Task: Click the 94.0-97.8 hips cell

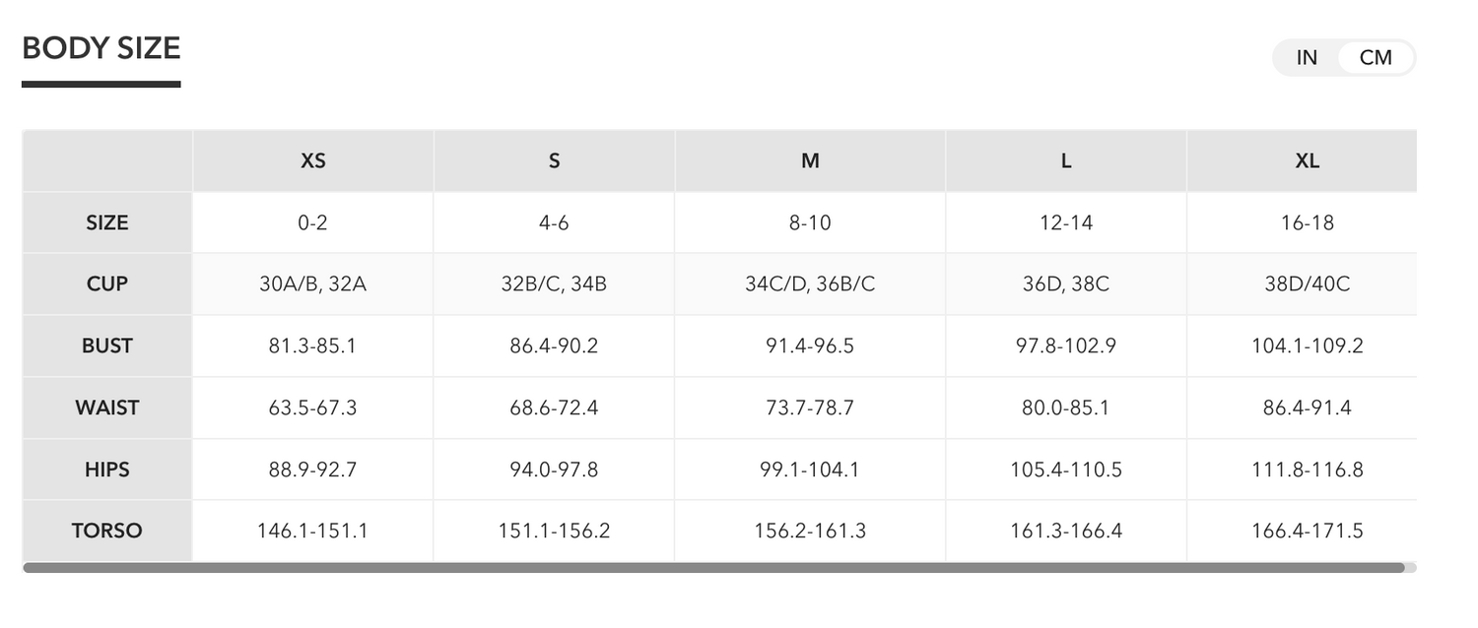Action: (x=554, y=470)
